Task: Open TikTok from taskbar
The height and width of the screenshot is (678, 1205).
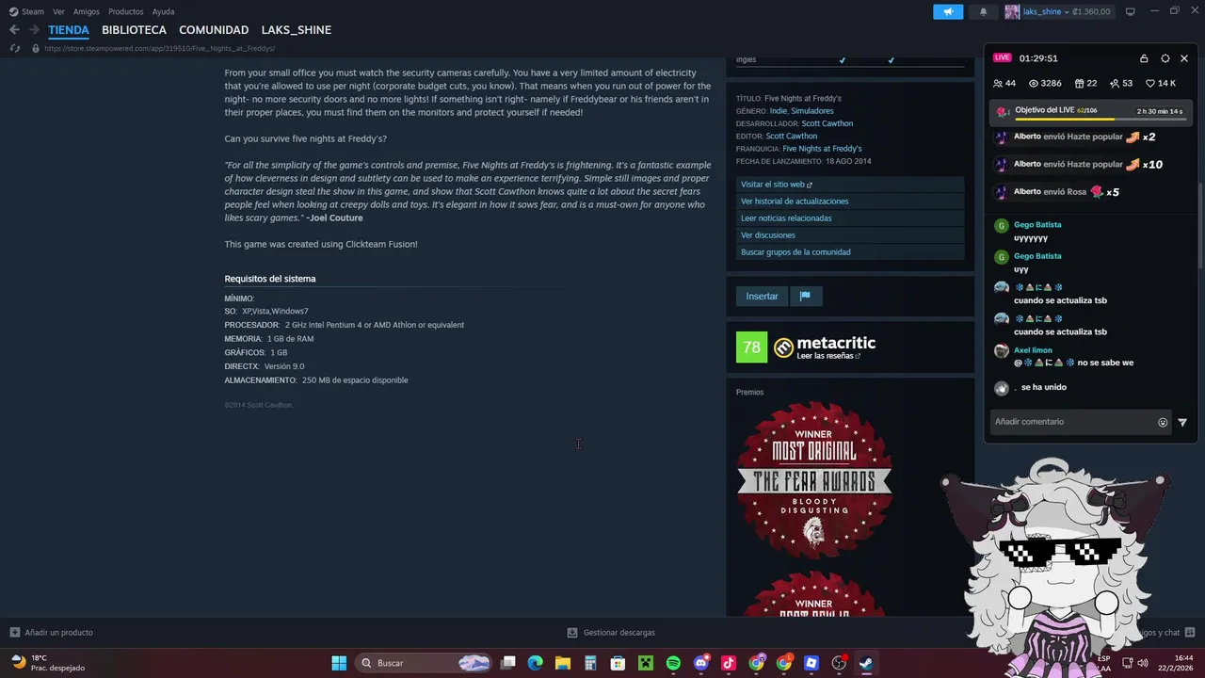Action: click(x=729, y=663)
